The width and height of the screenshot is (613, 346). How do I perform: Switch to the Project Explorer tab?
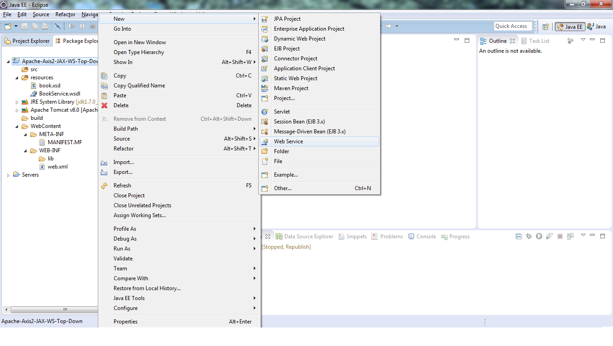27,41
